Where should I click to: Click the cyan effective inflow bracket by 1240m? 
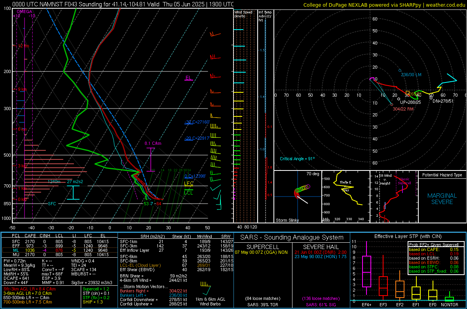point(73,193)
